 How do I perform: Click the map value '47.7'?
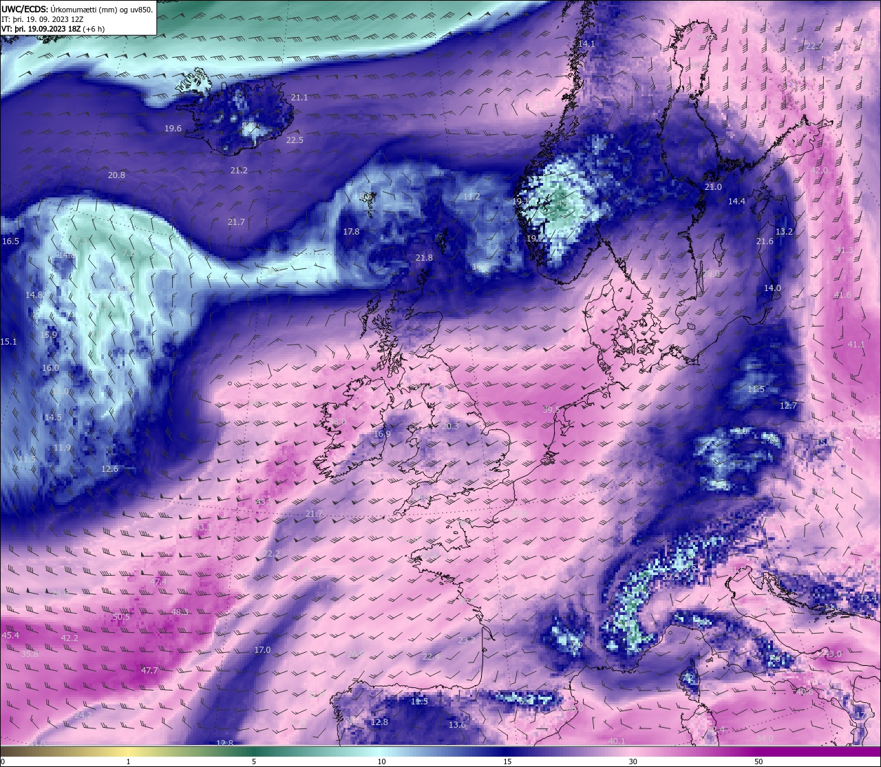(149, 671)
